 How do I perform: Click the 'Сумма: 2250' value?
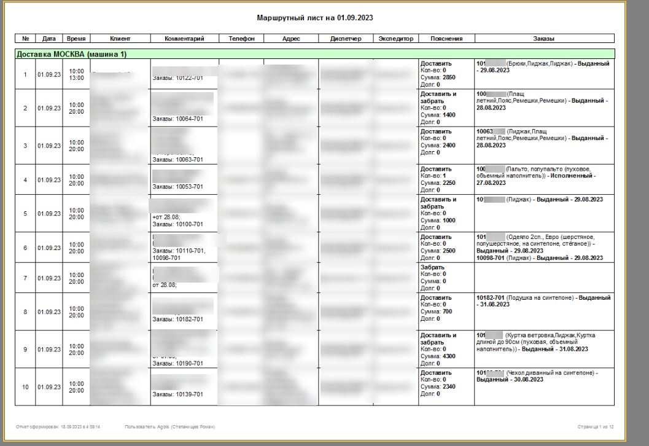coord(438,183)
